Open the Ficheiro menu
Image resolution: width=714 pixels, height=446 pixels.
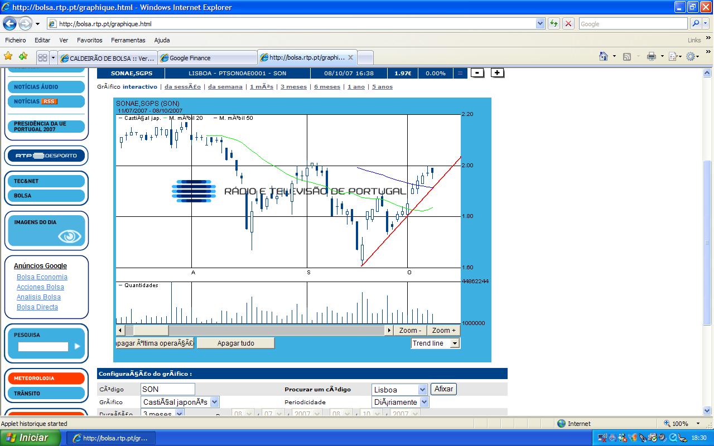(x=16, y=40)
